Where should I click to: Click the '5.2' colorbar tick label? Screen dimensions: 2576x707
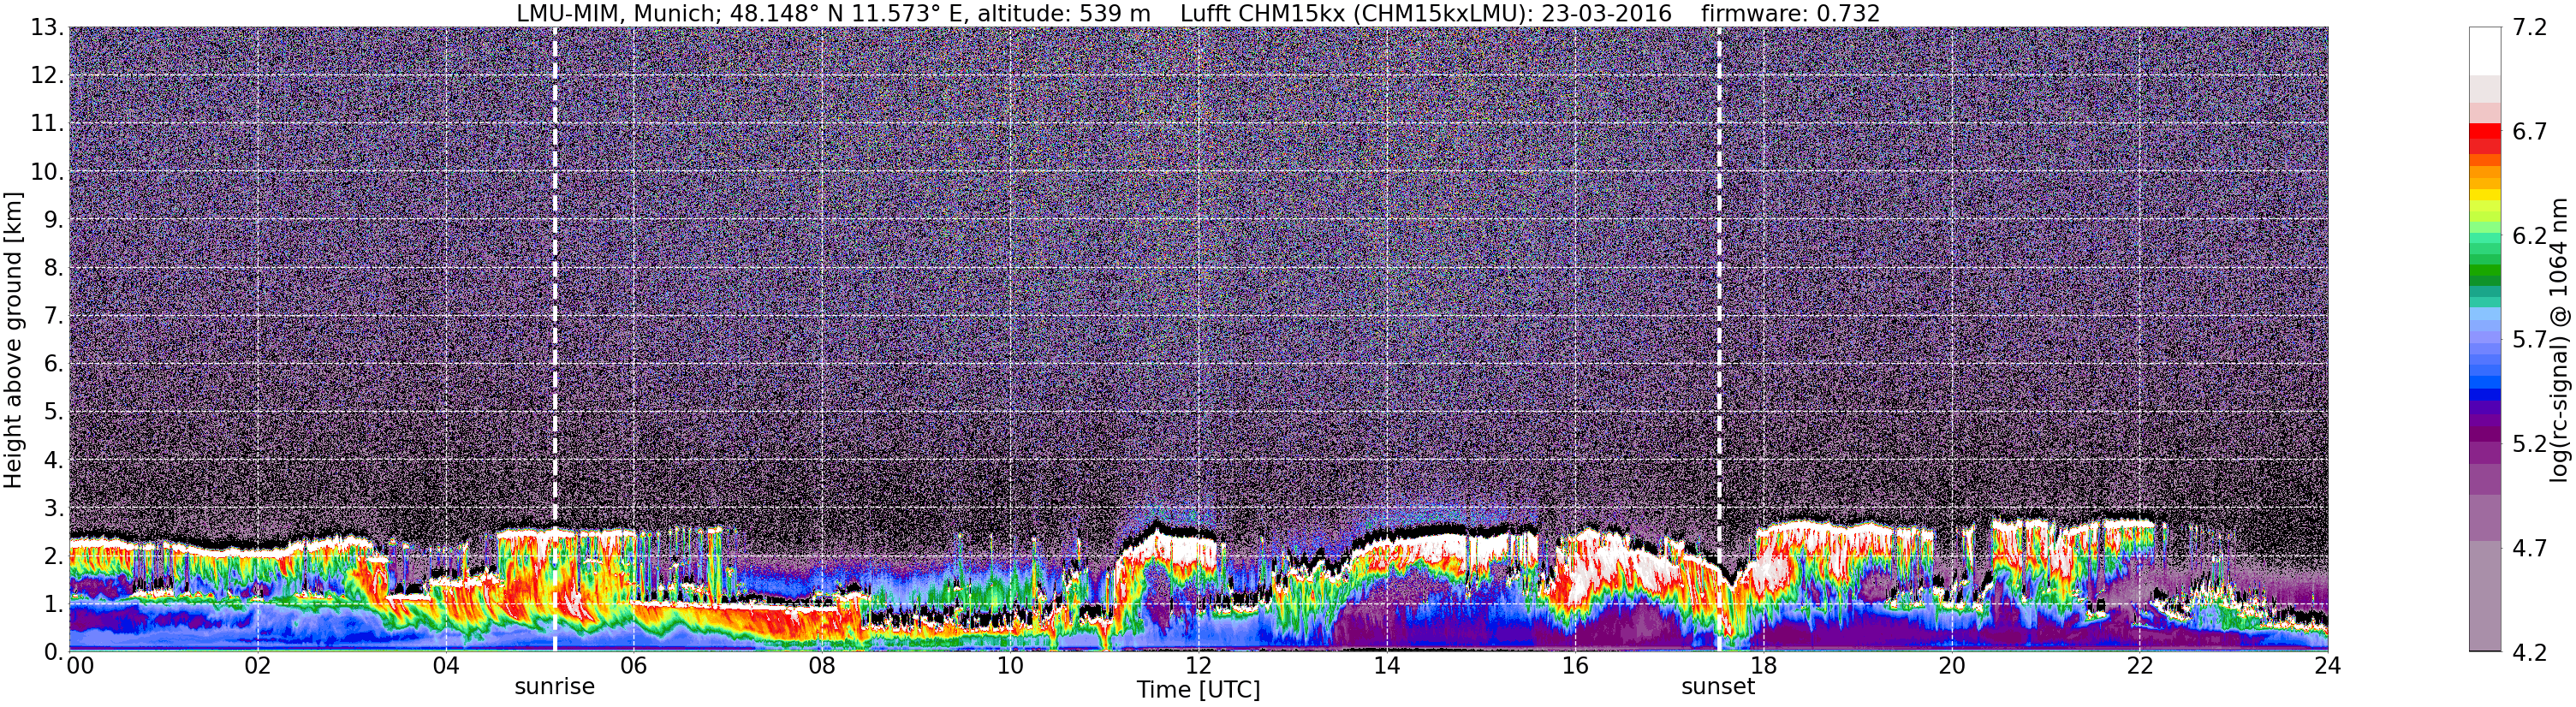click(2530, 443)
